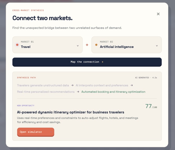Viewport: 175px width, 150px height.
Task: Select the 'Travelers generate unstructured data' step
Action: [x=43, y=85]
